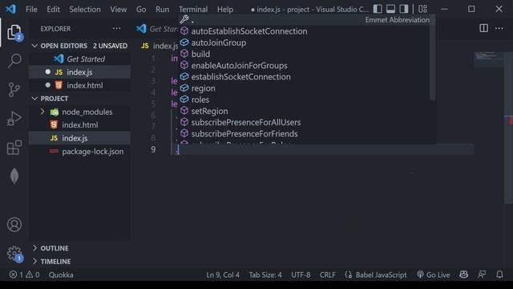This screenshot has height=289, width=513.
Task: Open the MongoDB leaf icon view
Action: click(x=14, y=176)
